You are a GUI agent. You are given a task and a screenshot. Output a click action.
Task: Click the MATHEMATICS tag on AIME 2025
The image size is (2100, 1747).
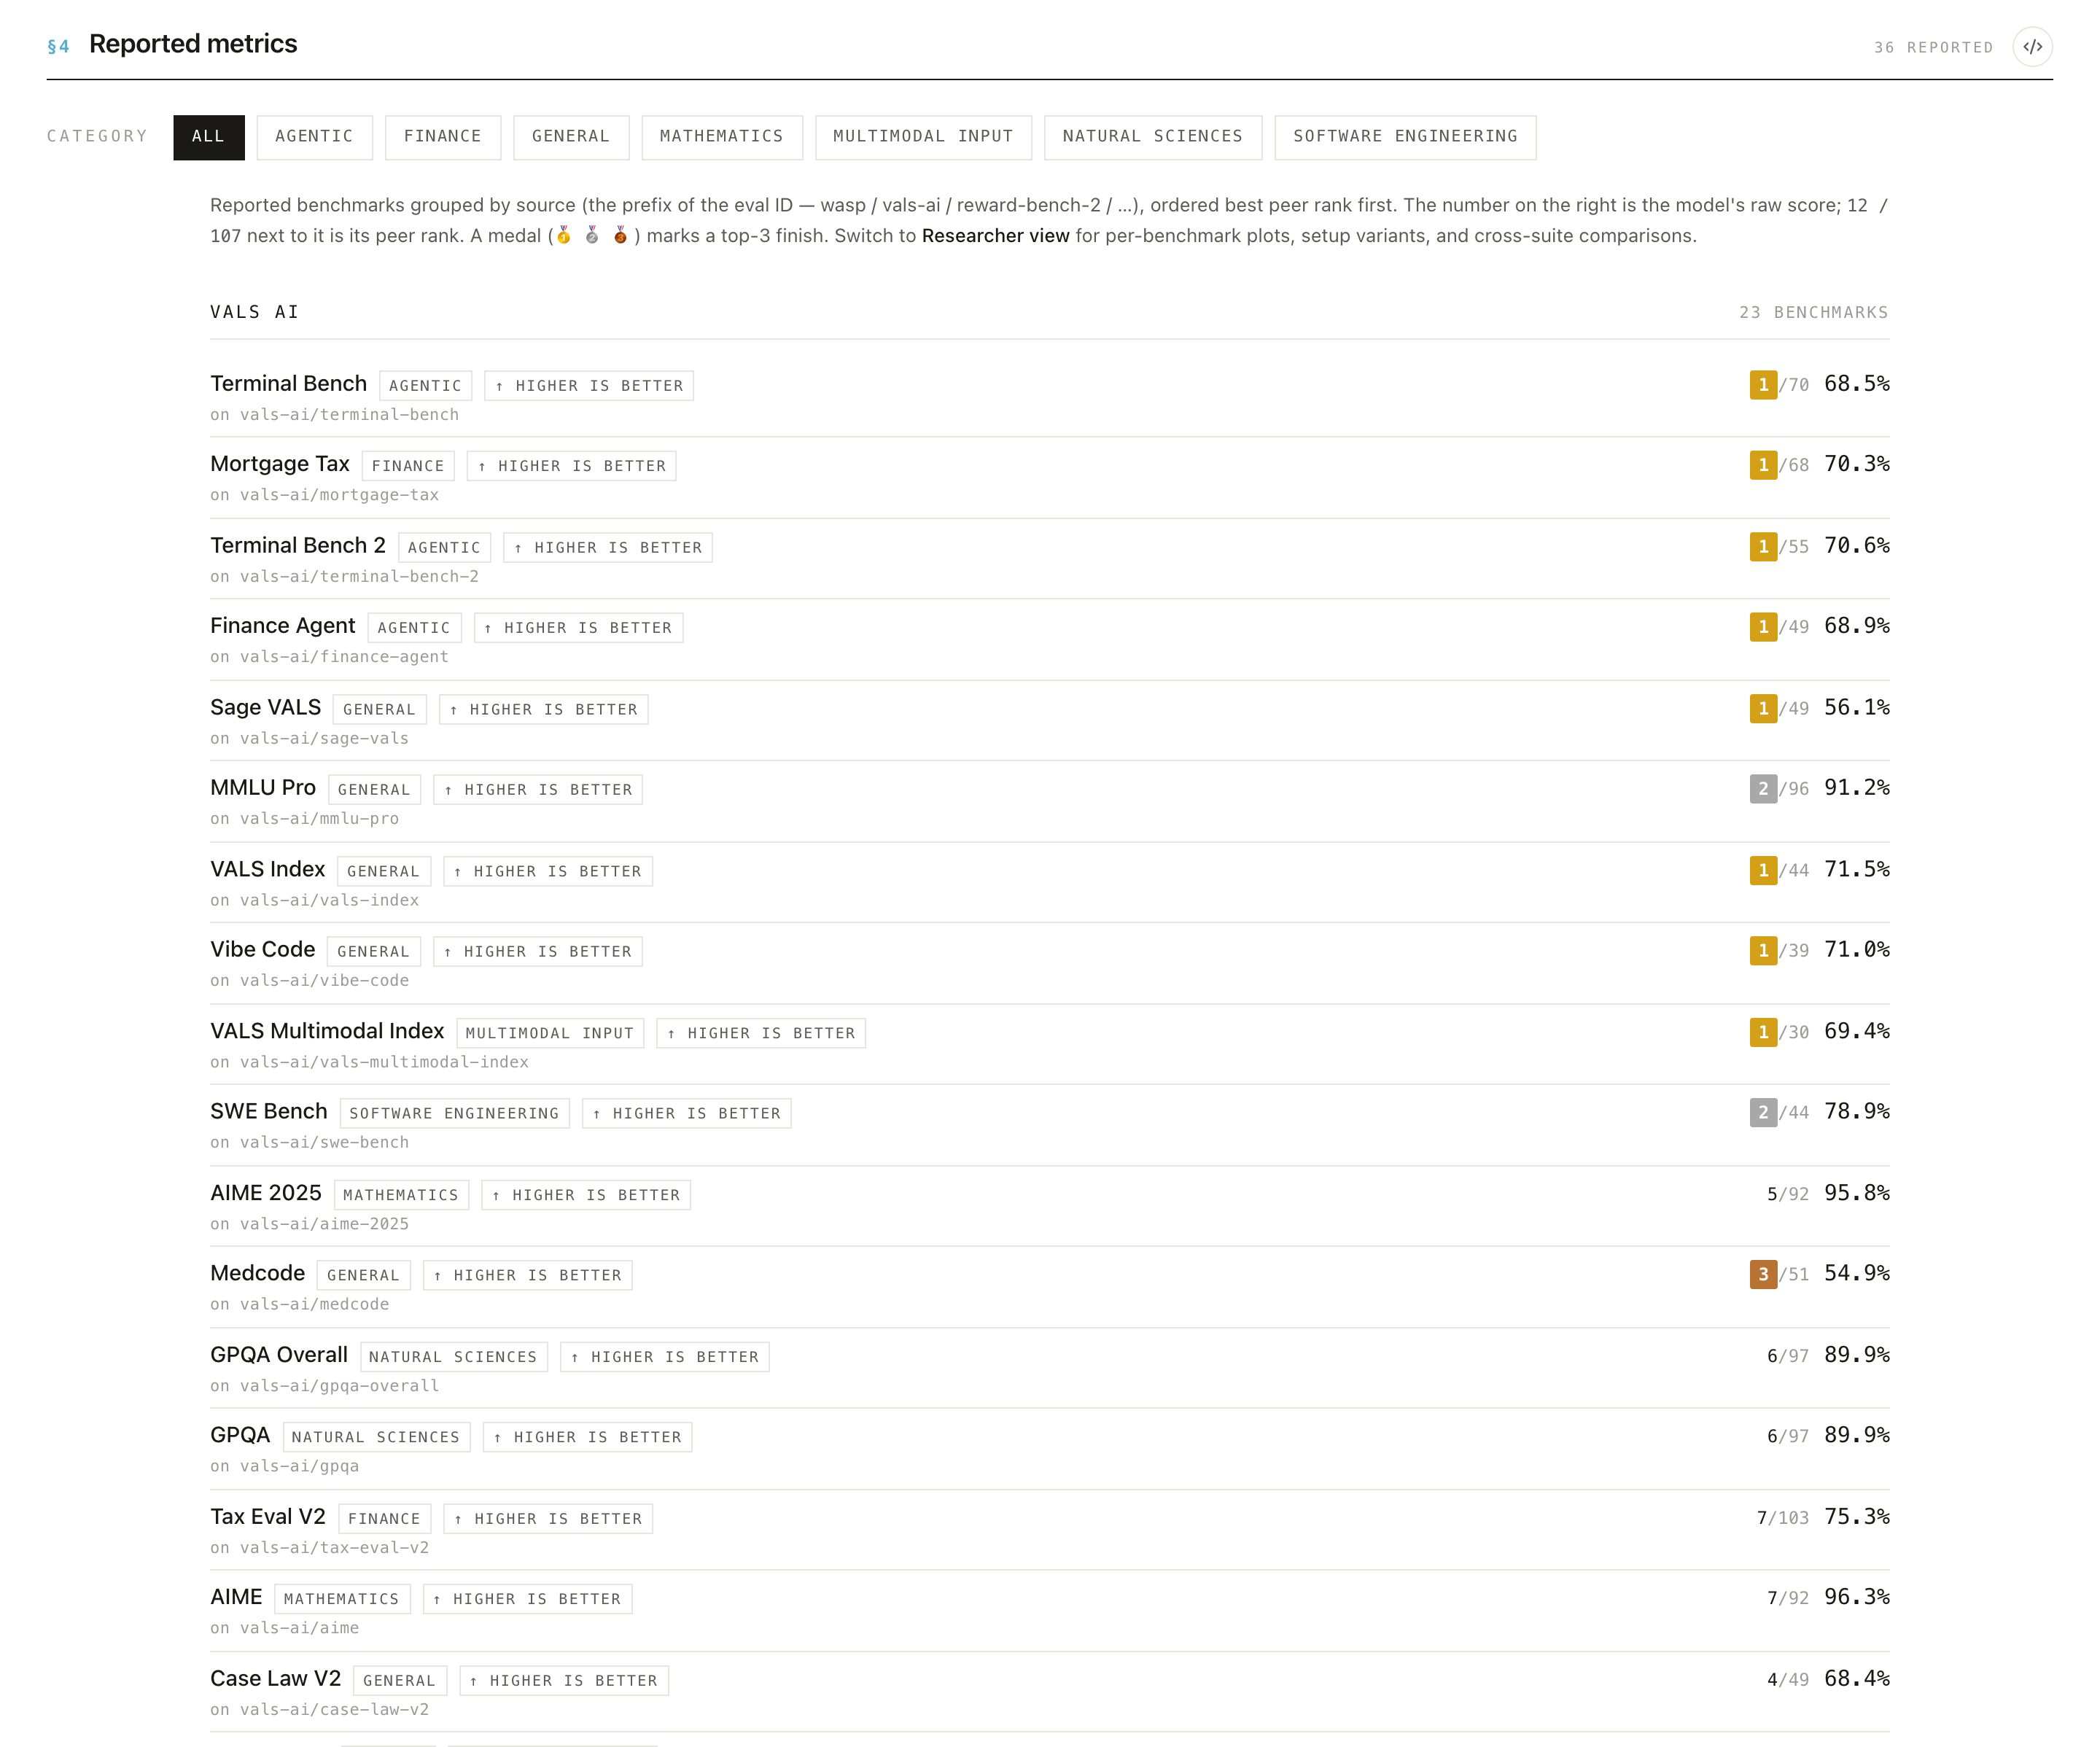point(401,1196)
